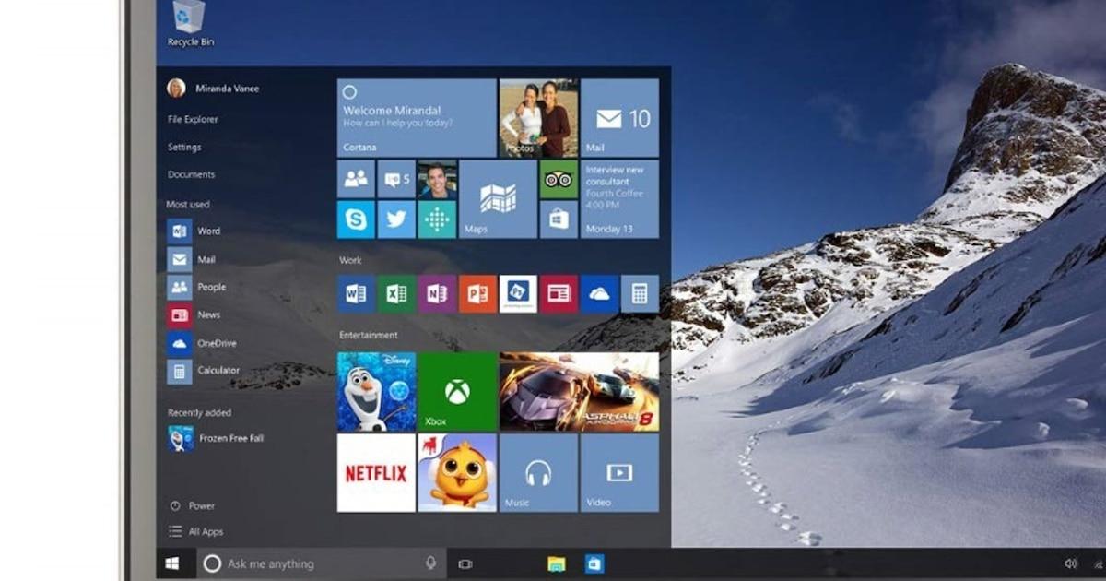Click the volume speaker tray icon

point(1070,563)
